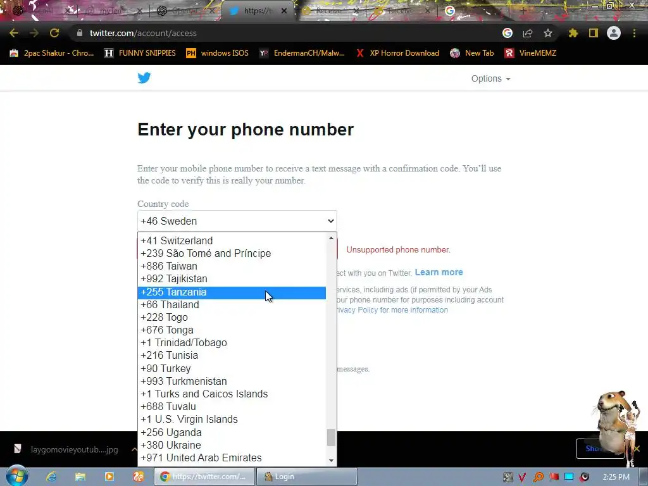Click the red V tray icon

pyautogui.click(x=522, y=477)
